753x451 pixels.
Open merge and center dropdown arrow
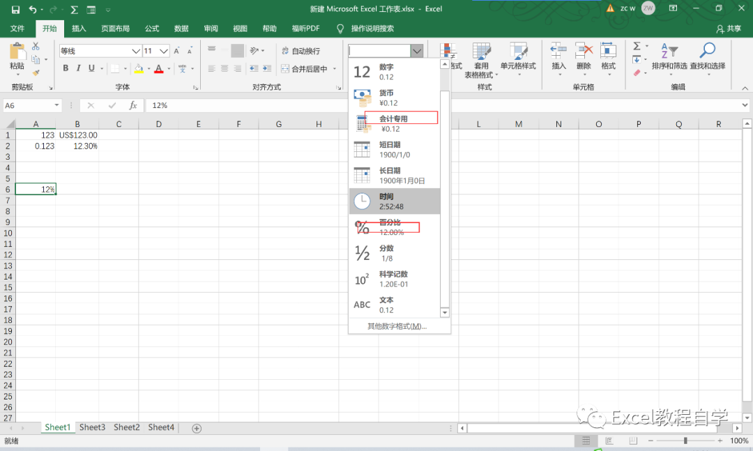click(335, 69)
